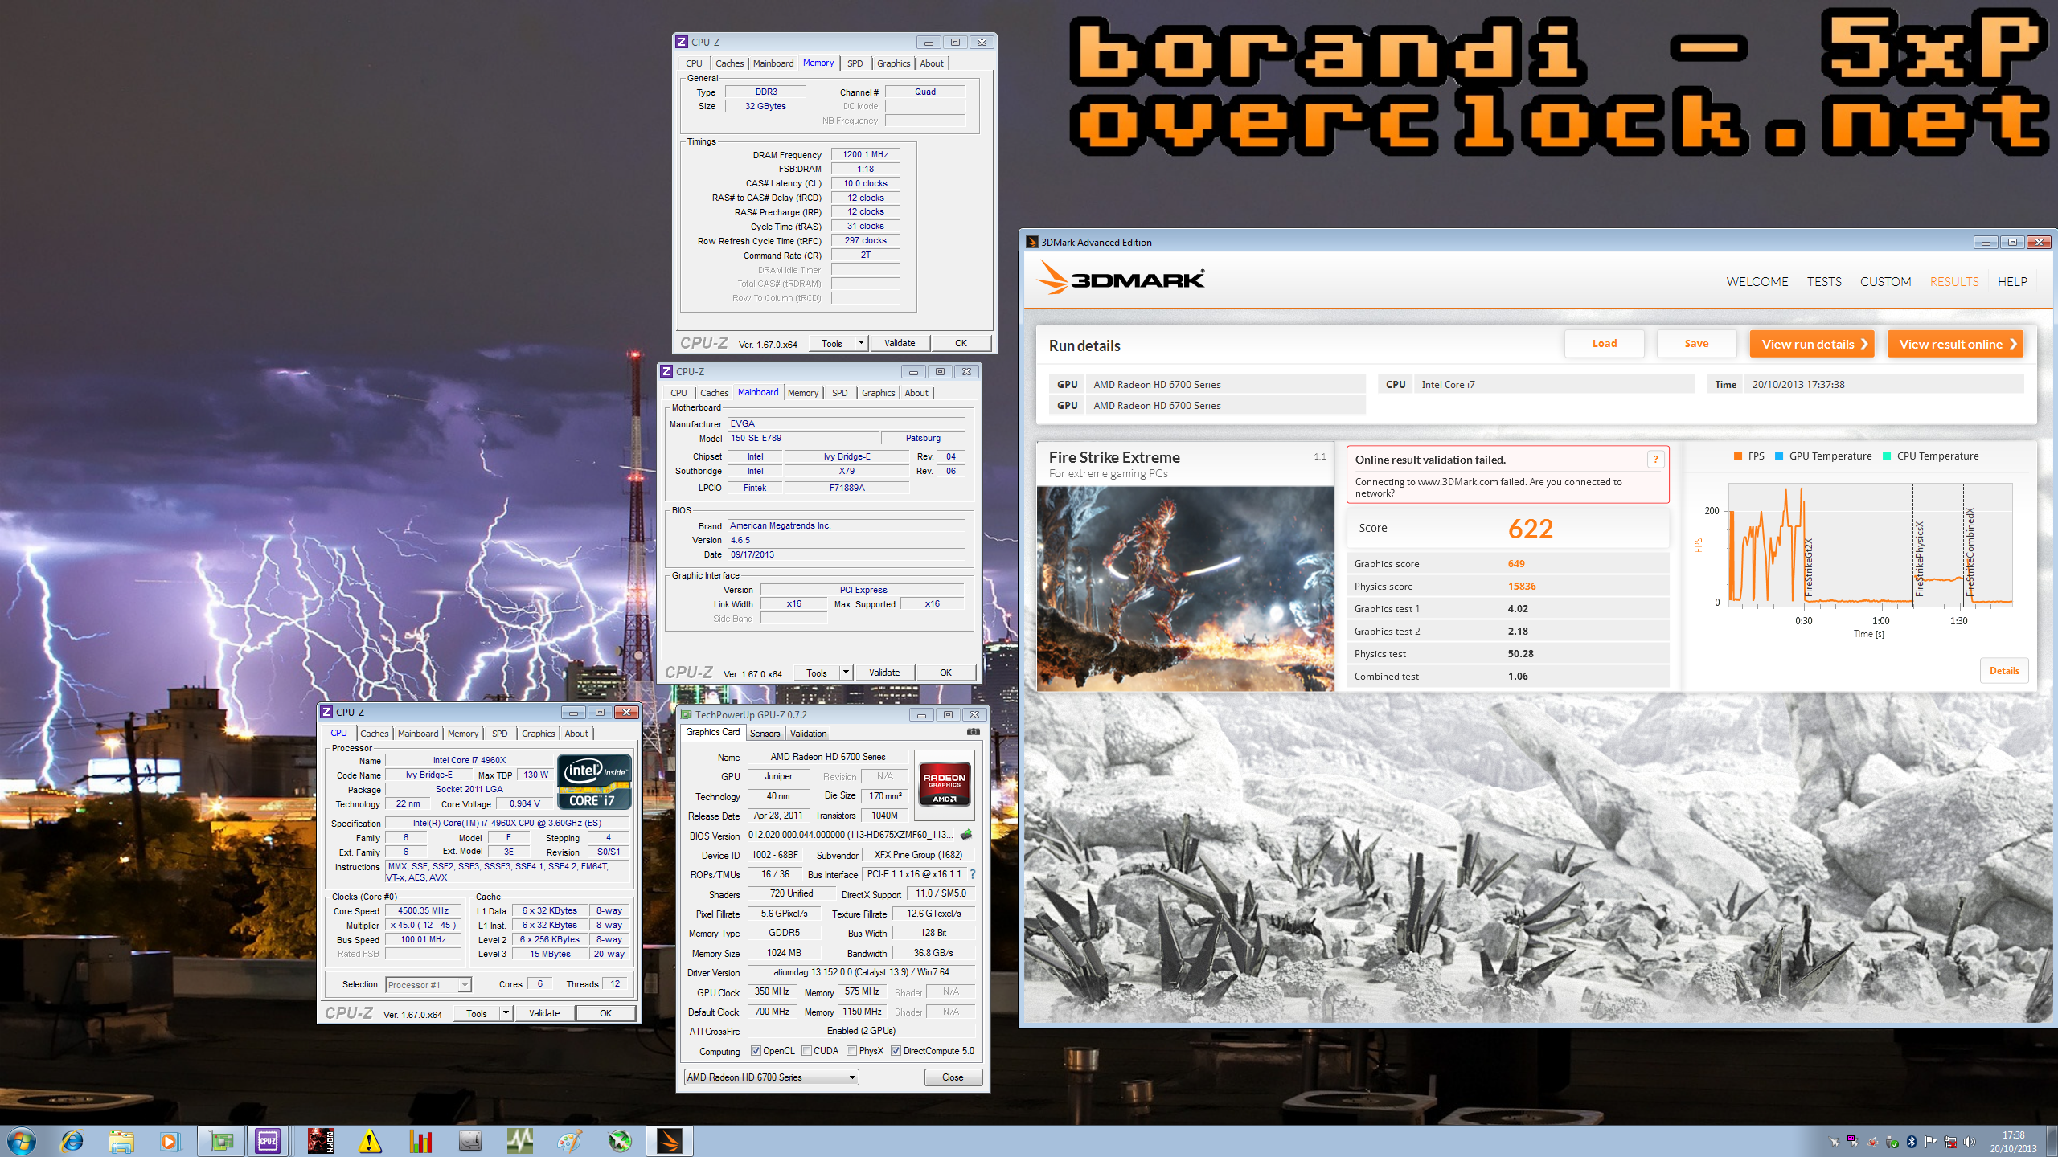This screenshot has height=1157, width=2058.
Task: Switch to the Graphics tab in the CPU-Z Mainboard window
Action: tap(878, 393)
